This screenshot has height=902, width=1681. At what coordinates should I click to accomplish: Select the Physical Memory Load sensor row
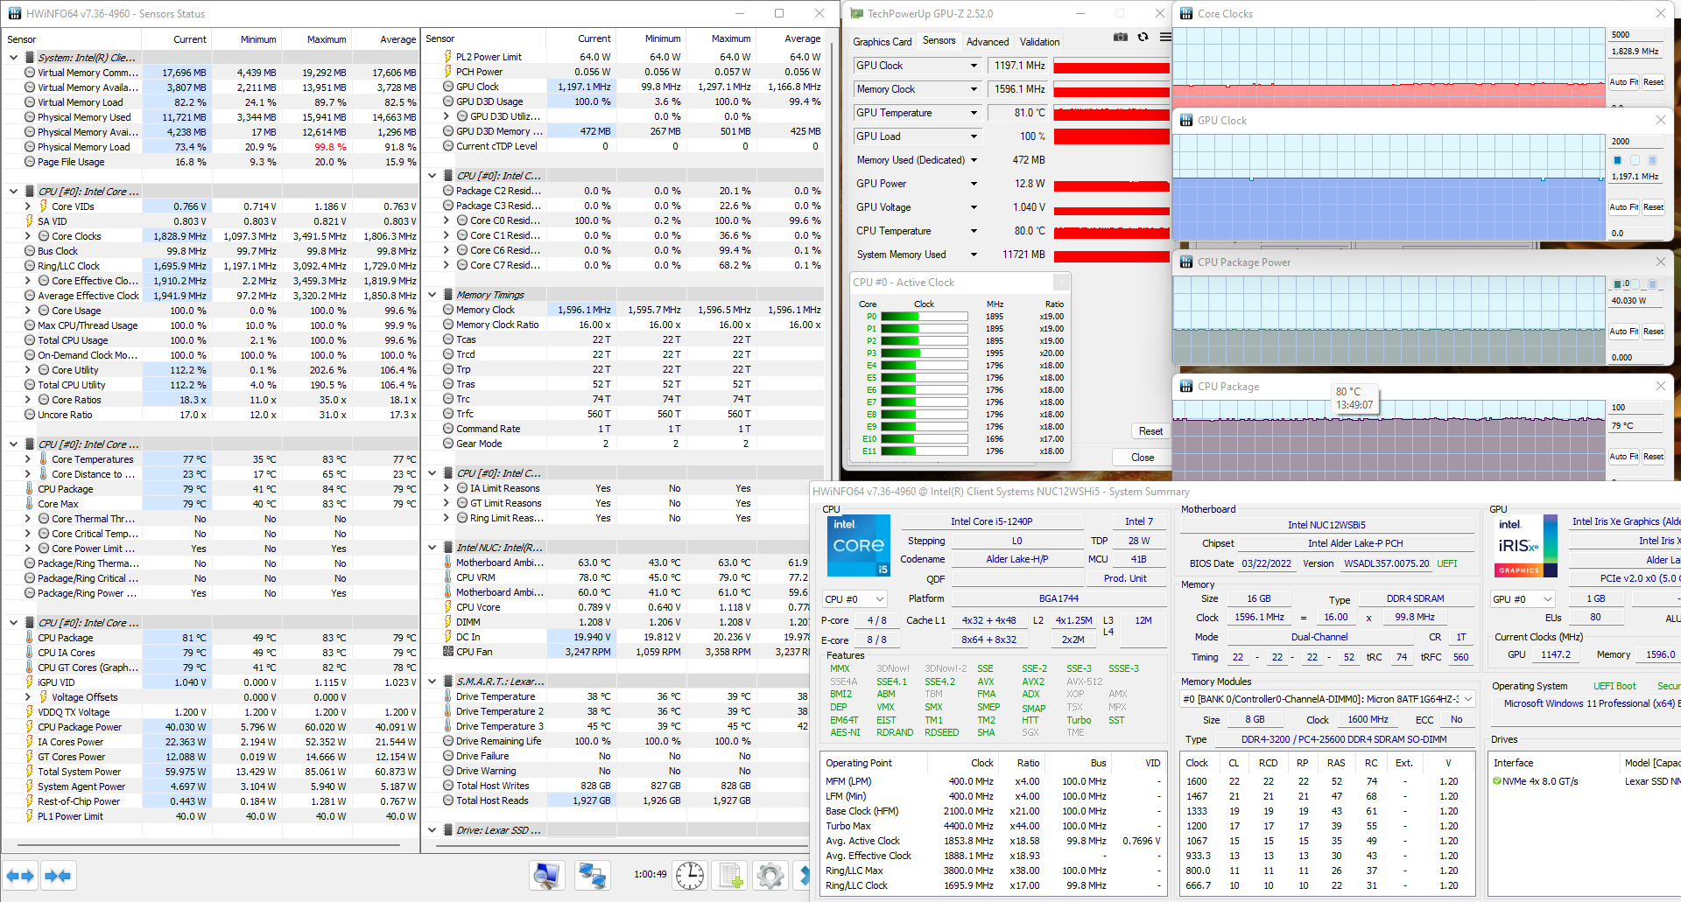point(210,147)
